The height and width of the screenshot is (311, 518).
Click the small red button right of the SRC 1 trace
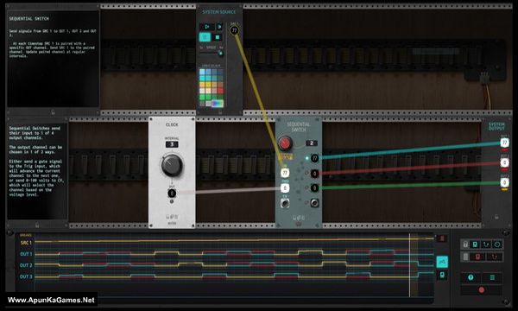tap(442, 238)
